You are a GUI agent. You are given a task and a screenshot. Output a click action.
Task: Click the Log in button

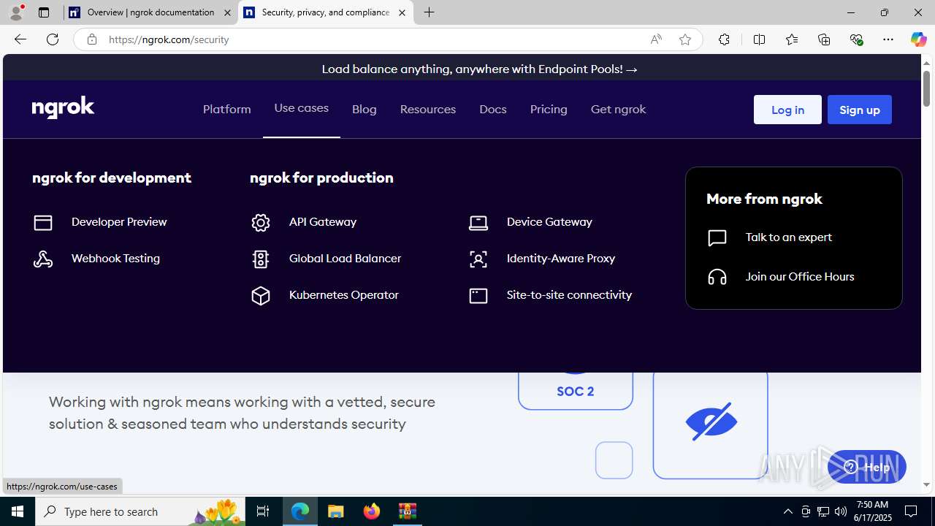(x=787, y=110)
